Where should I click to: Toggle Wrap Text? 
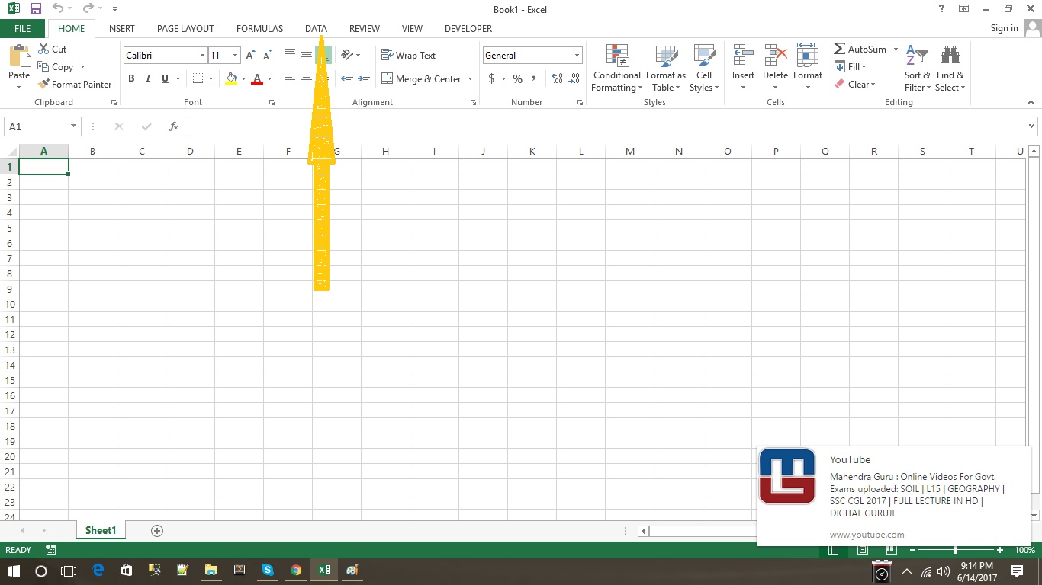[409, 55]
